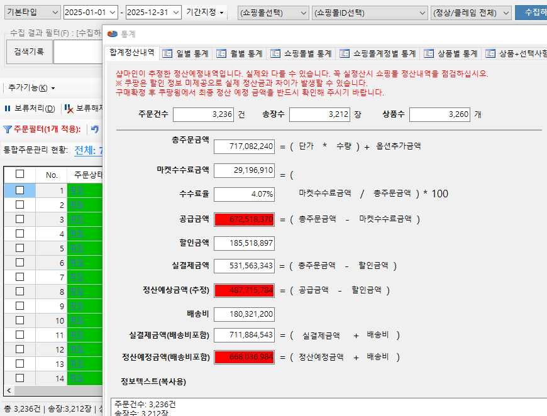This screenshot has width=547, height=416.
Task: Click the 상품별 통계 tab icon
Action: tap(429, 53)
